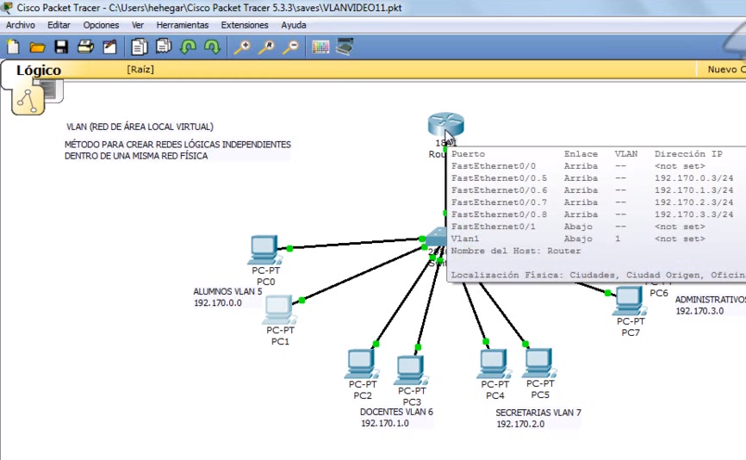Open the Activity Wizard icon

click(x=110, y=47)
